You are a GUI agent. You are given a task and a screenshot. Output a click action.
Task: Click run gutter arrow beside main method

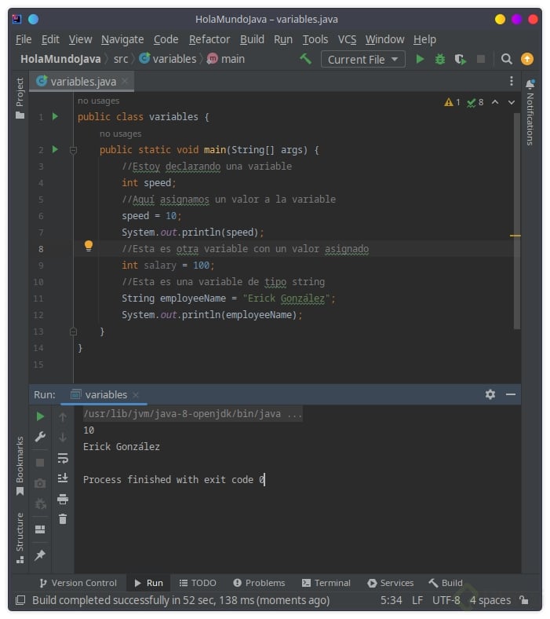[x=55, y=149]
